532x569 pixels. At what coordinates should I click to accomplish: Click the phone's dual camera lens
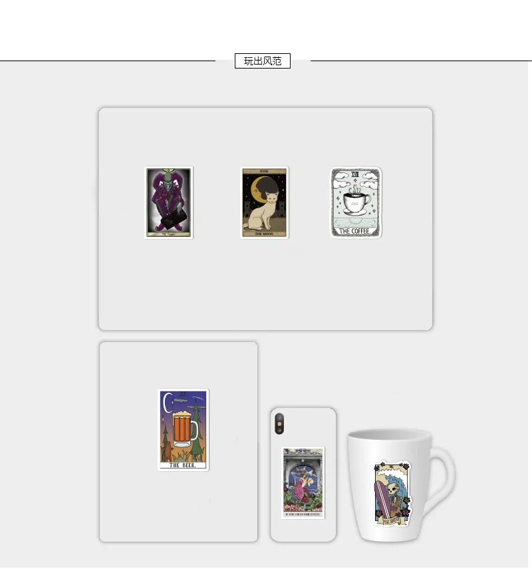pos(279,423)
